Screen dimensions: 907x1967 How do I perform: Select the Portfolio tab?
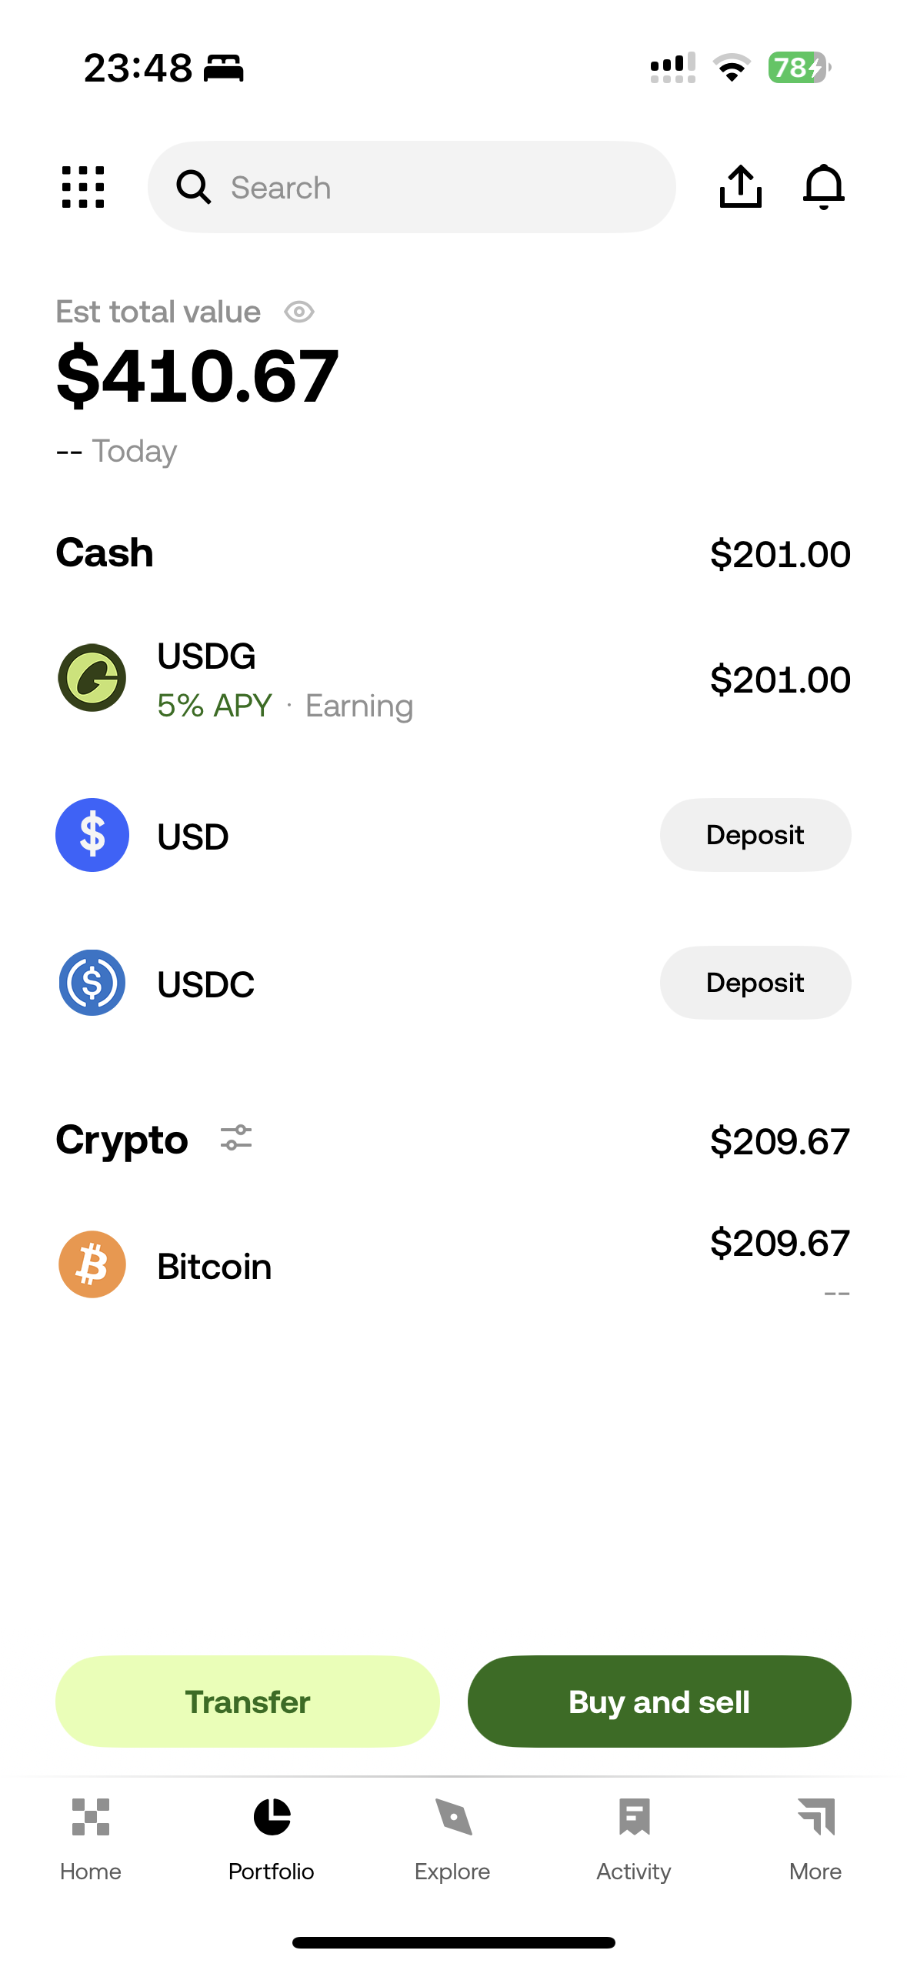[x=272, y=1838]
